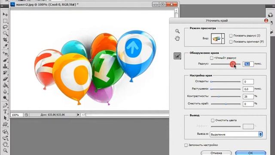Image resolution: width=275 pixels, height=155 pixels.
Task: Expand the tools panel double-arrow
Action: [x=2, y=6]
